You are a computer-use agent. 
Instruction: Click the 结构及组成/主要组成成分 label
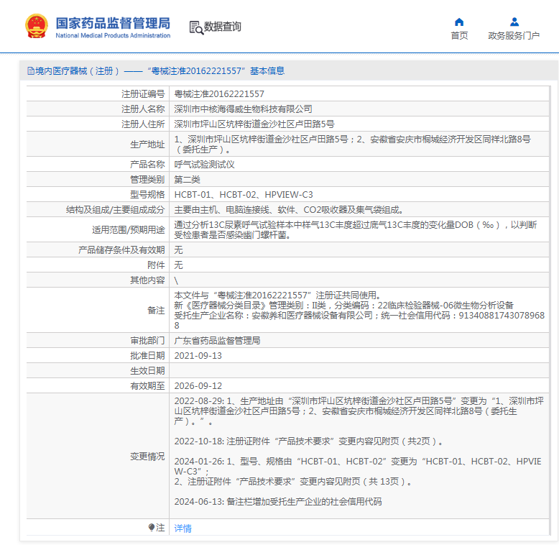pyautogui.click(x=115, y=210)
